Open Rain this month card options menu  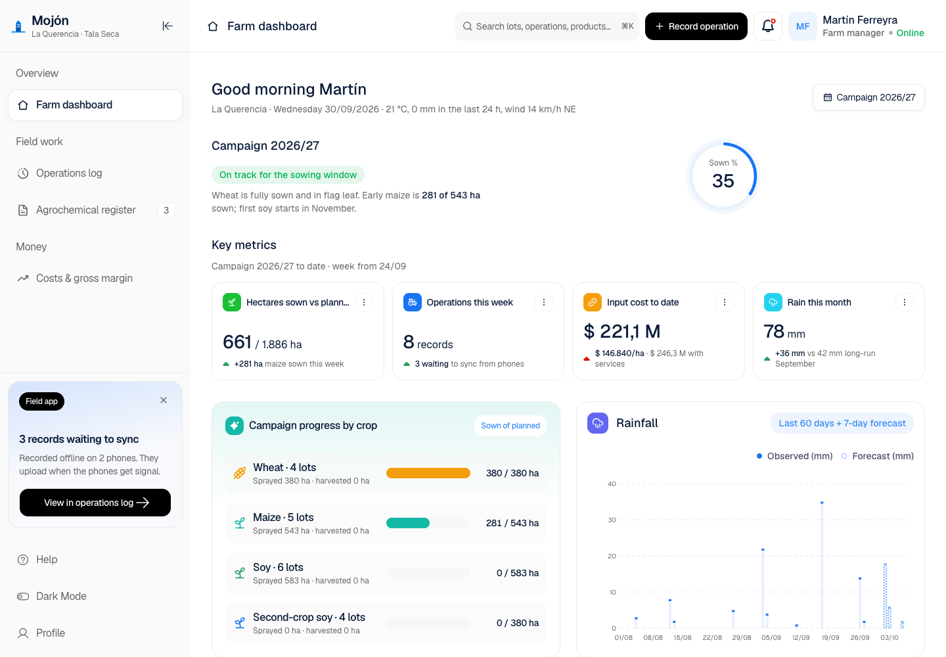[905, 302]
